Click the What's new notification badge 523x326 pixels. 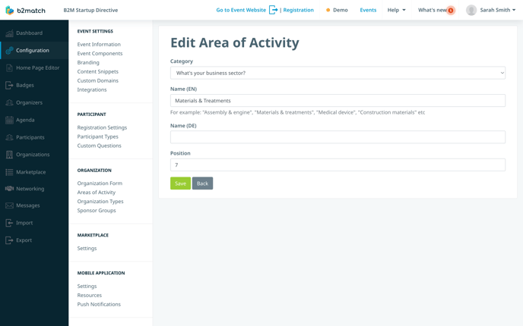coord(451,11)
